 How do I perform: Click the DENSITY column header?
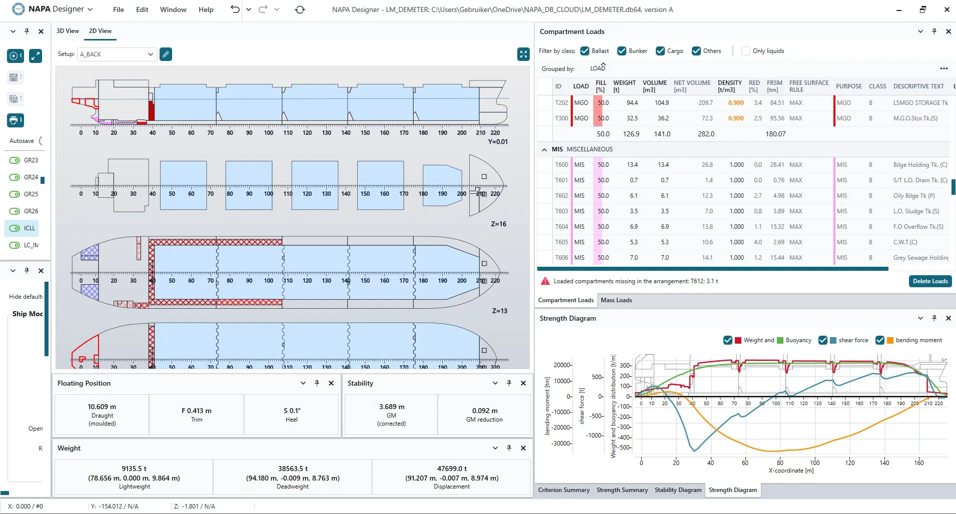(x=729, y=86)
